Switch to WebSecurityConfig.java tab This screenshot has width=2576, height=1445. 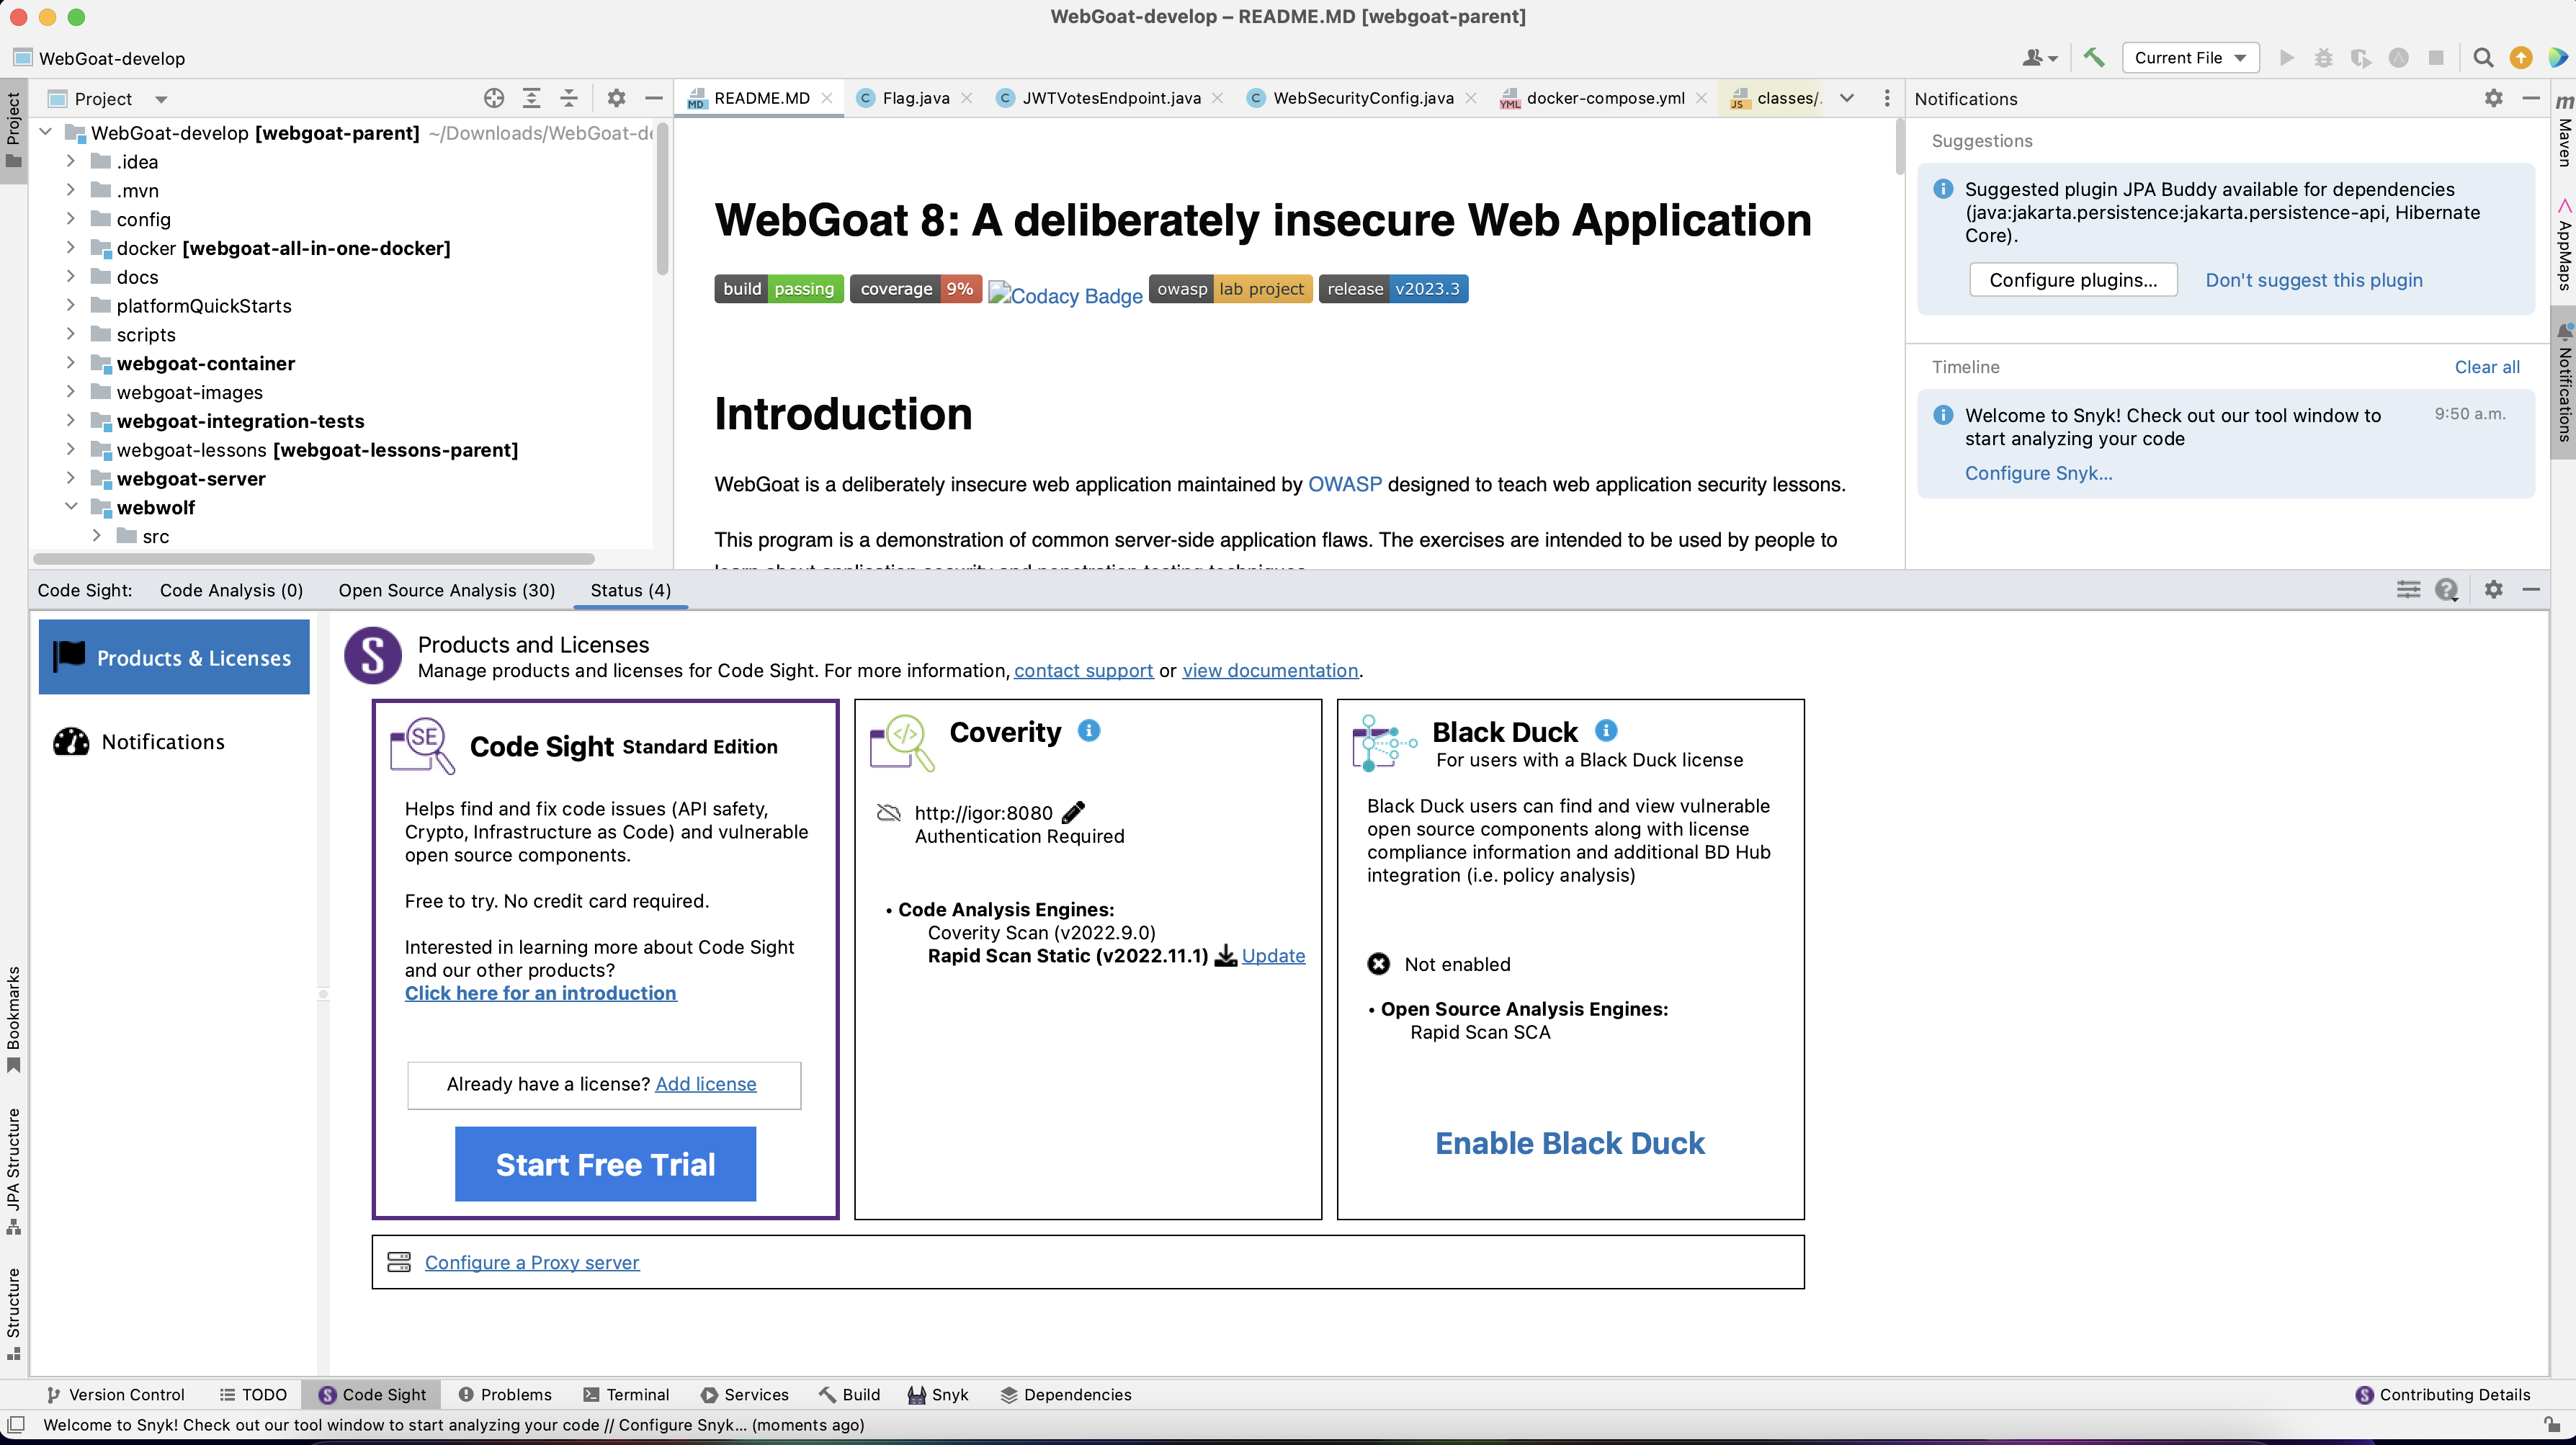1362,98
